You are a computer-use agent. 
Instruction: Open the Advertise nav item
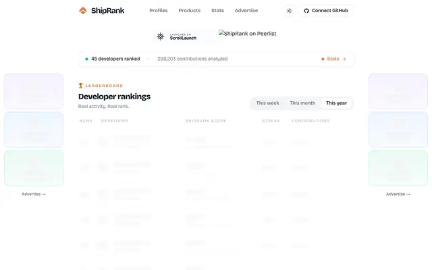pyautogui.click(x=246, y=11)
